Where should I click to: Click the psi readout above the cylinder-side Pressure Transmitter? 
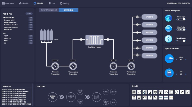(x=55, y=61)
